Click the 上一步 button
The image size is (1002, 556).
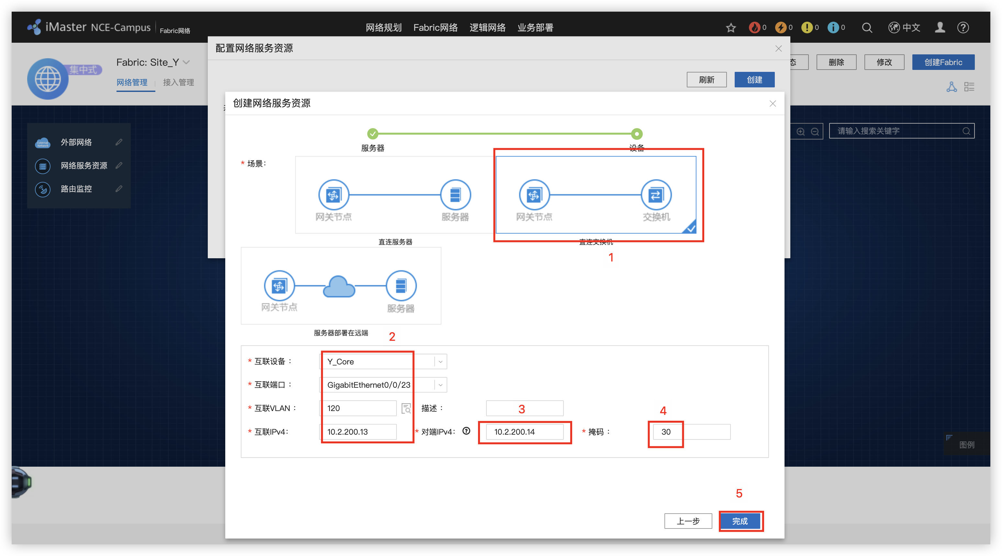(x=688, y=521)
